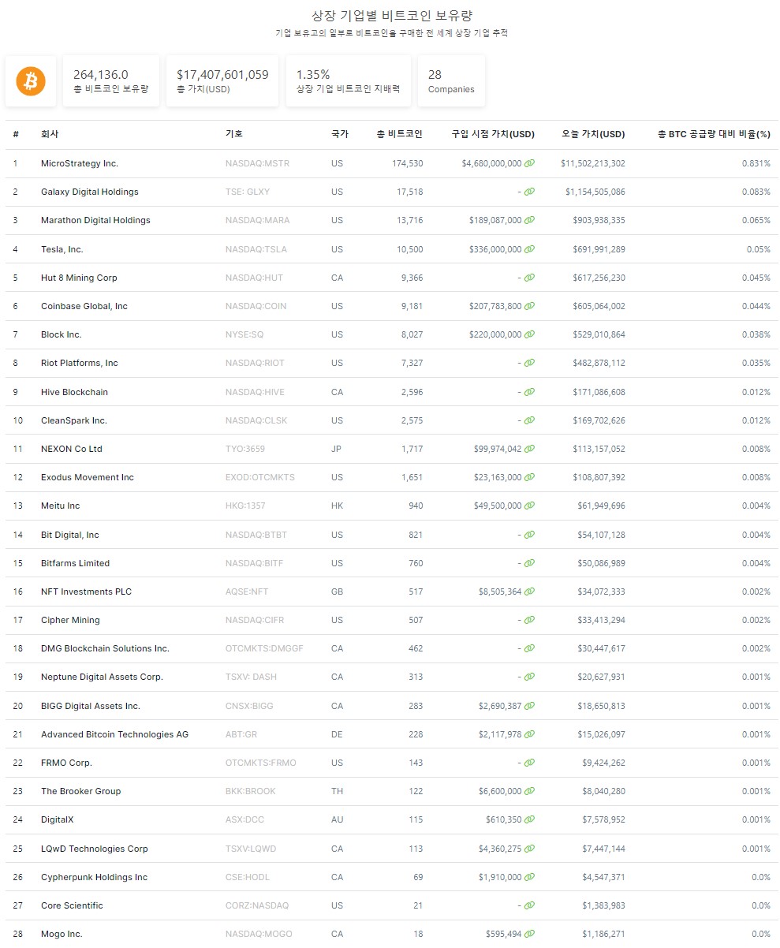The height and width of the screenshot is (948, 780).
Task: Click the BKK:BROOK ticker symbol
Action: (x=251, y=791)
